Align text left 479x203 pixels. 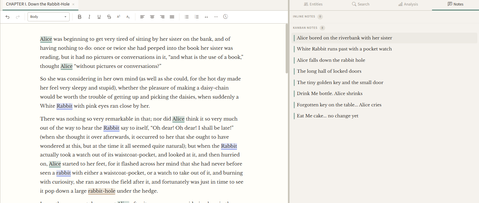[142, 17]
